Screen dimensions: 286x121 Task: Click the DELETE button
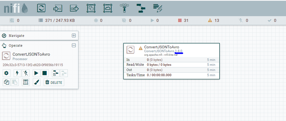coord(54,82)
